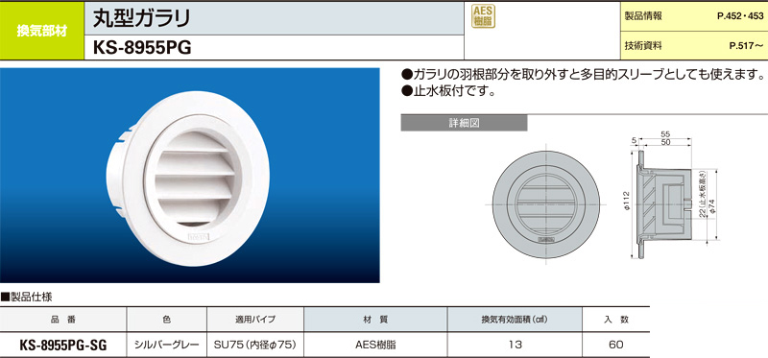Image resolution: width=768 pixels, height=358 pixels.
Task: Click the AES樹脂 material table cell
Action: [x=375, y=345]
